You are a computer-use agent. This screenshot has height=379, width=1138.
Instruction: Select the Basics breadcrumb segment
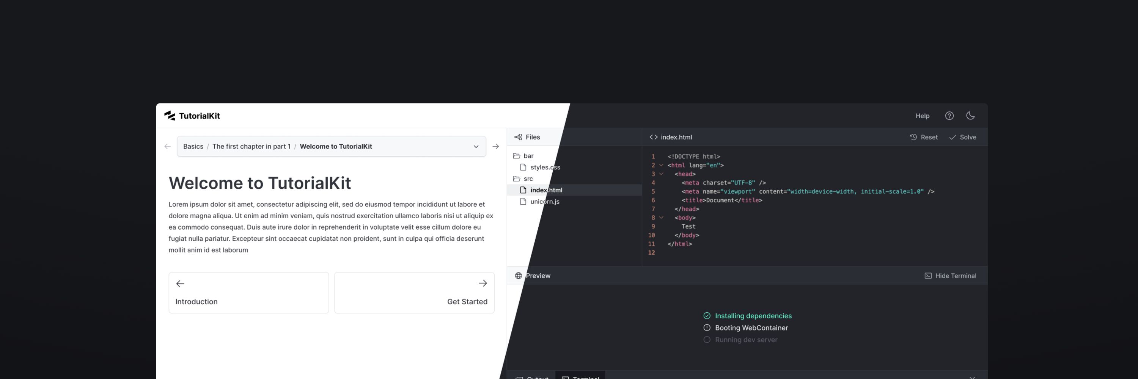pyautogui.click(x=193, y=146)
